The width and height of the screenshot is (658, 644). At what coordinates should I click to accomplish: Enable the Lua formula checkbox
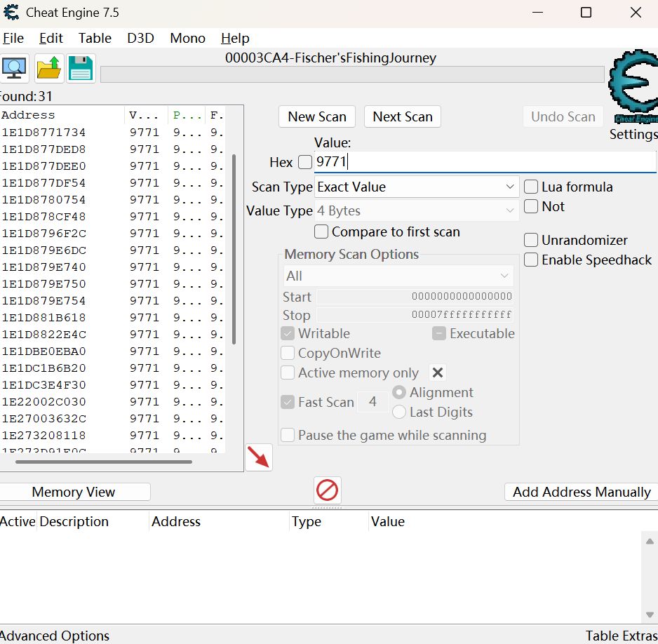531,187
